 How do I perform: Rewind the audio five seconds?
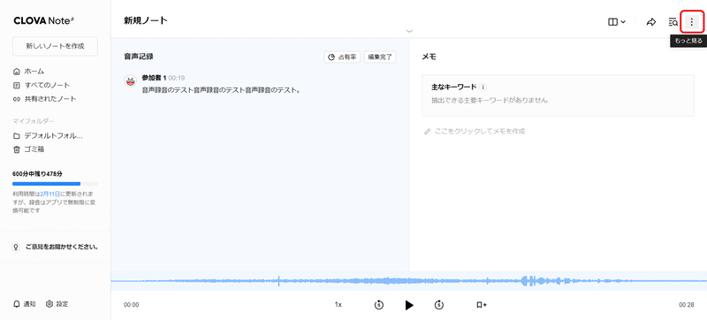379,305
